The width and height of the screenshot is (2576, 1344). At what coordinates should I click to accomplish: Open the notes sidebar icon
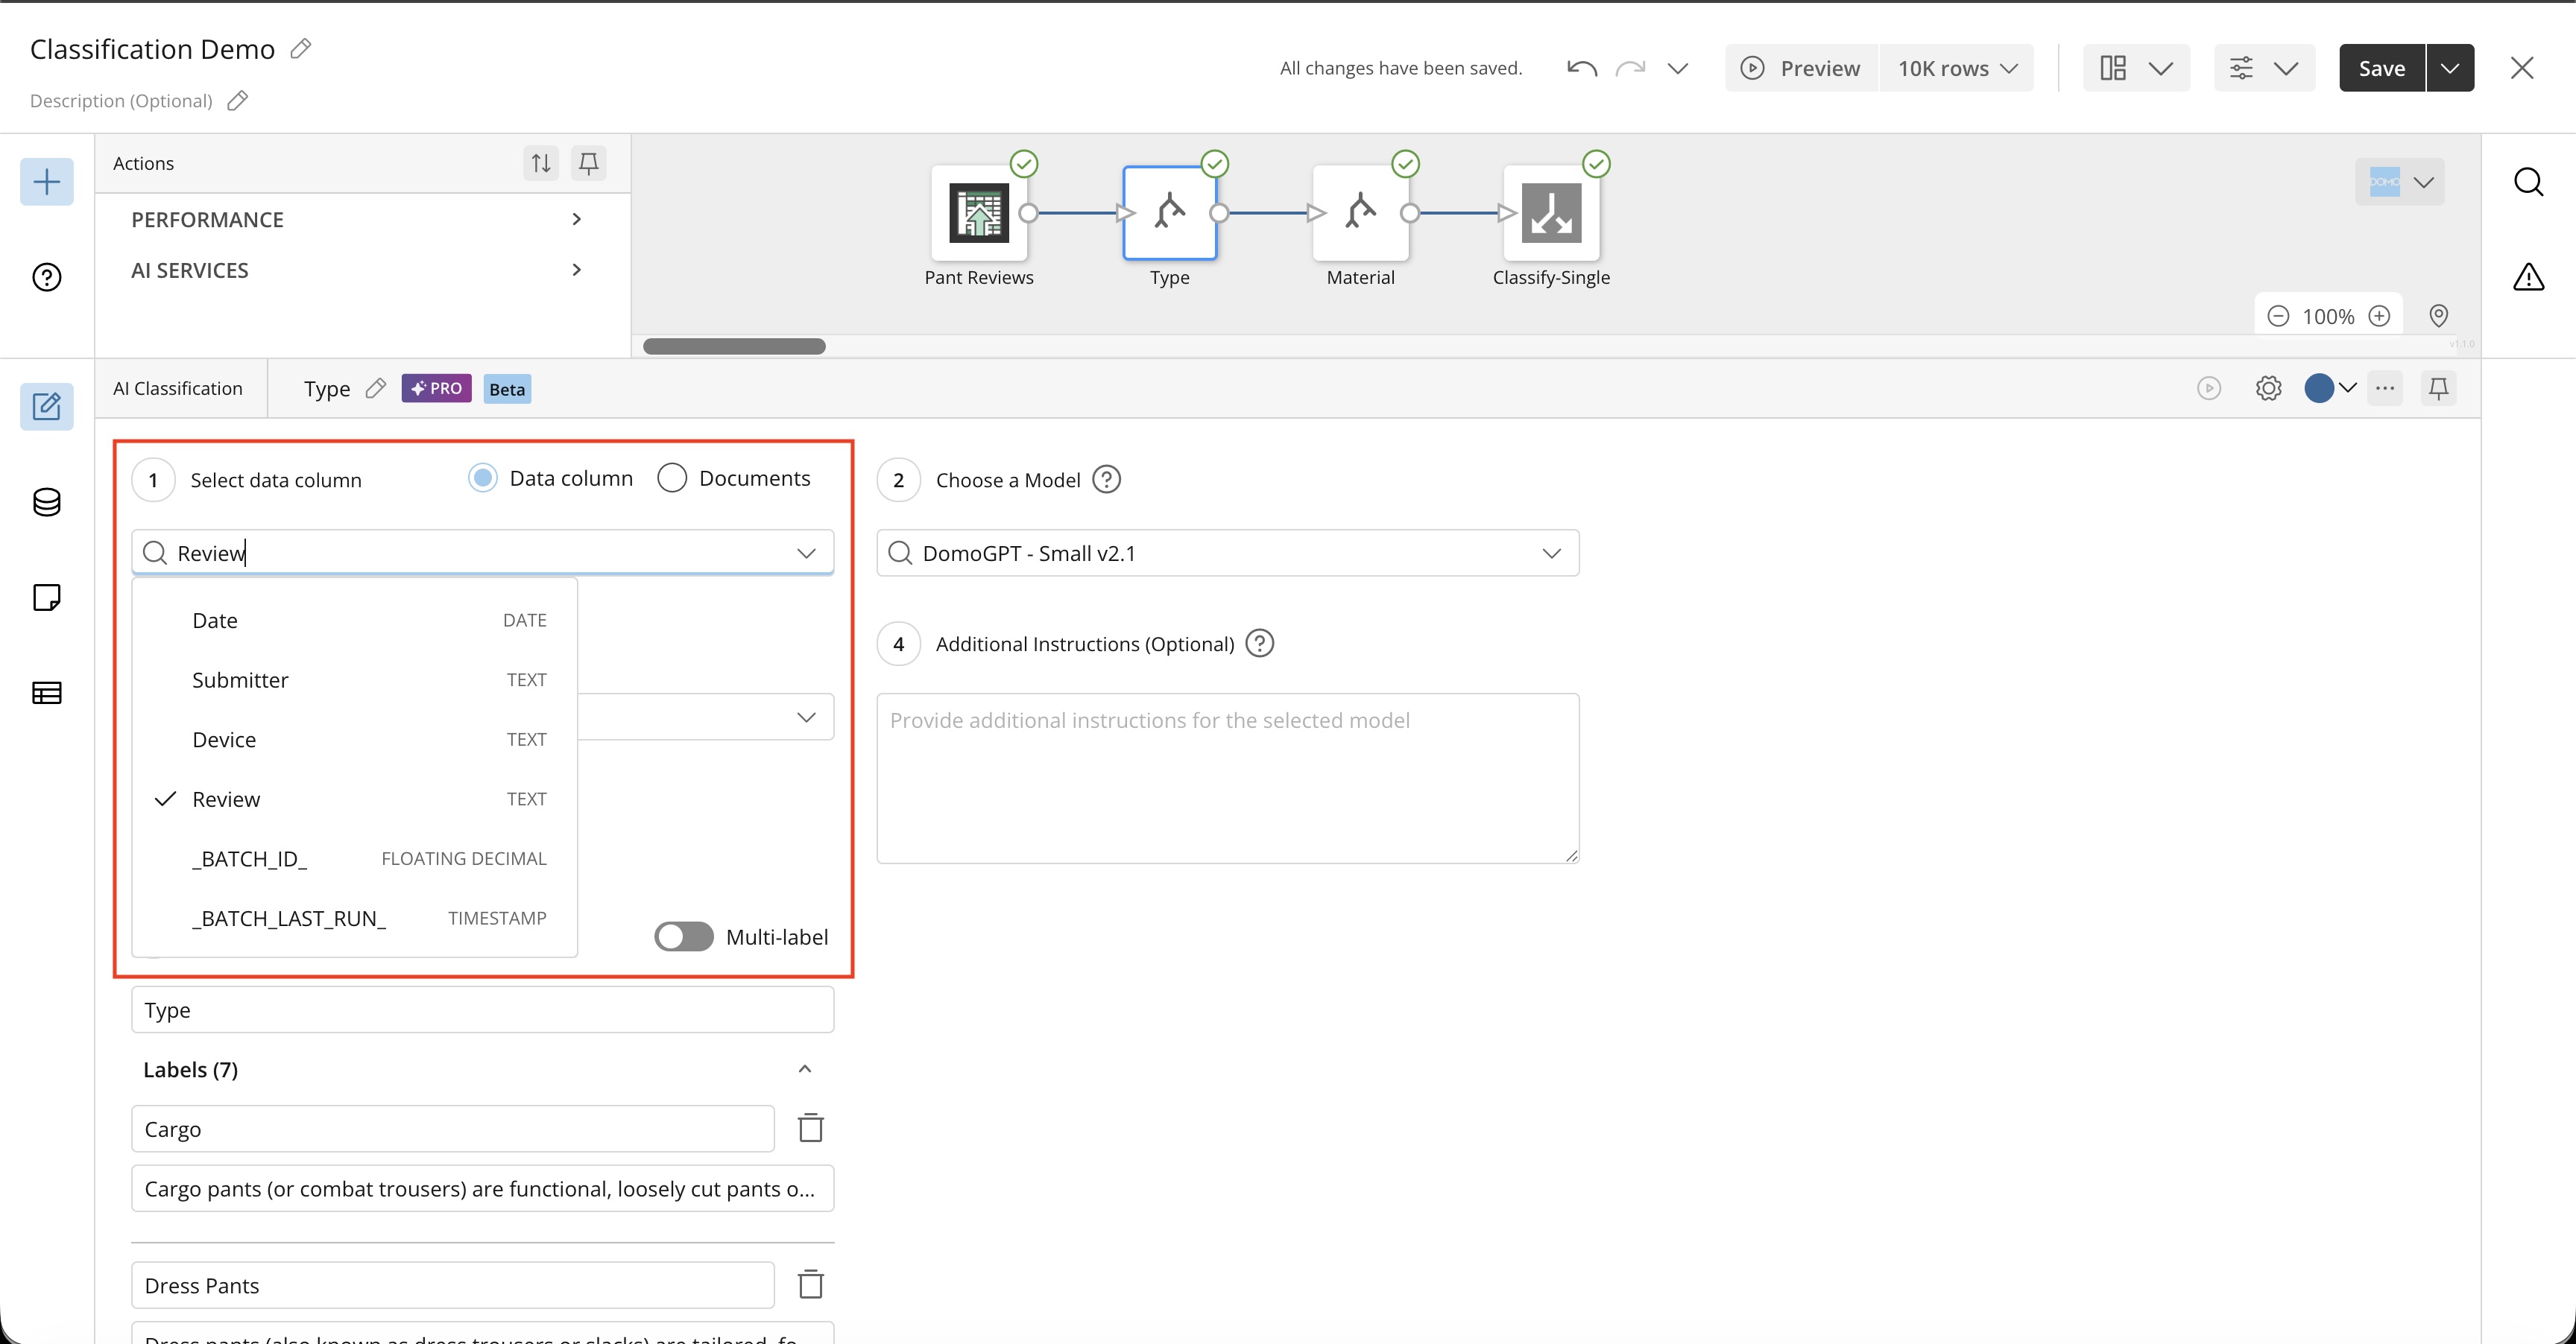click(47, 597)
